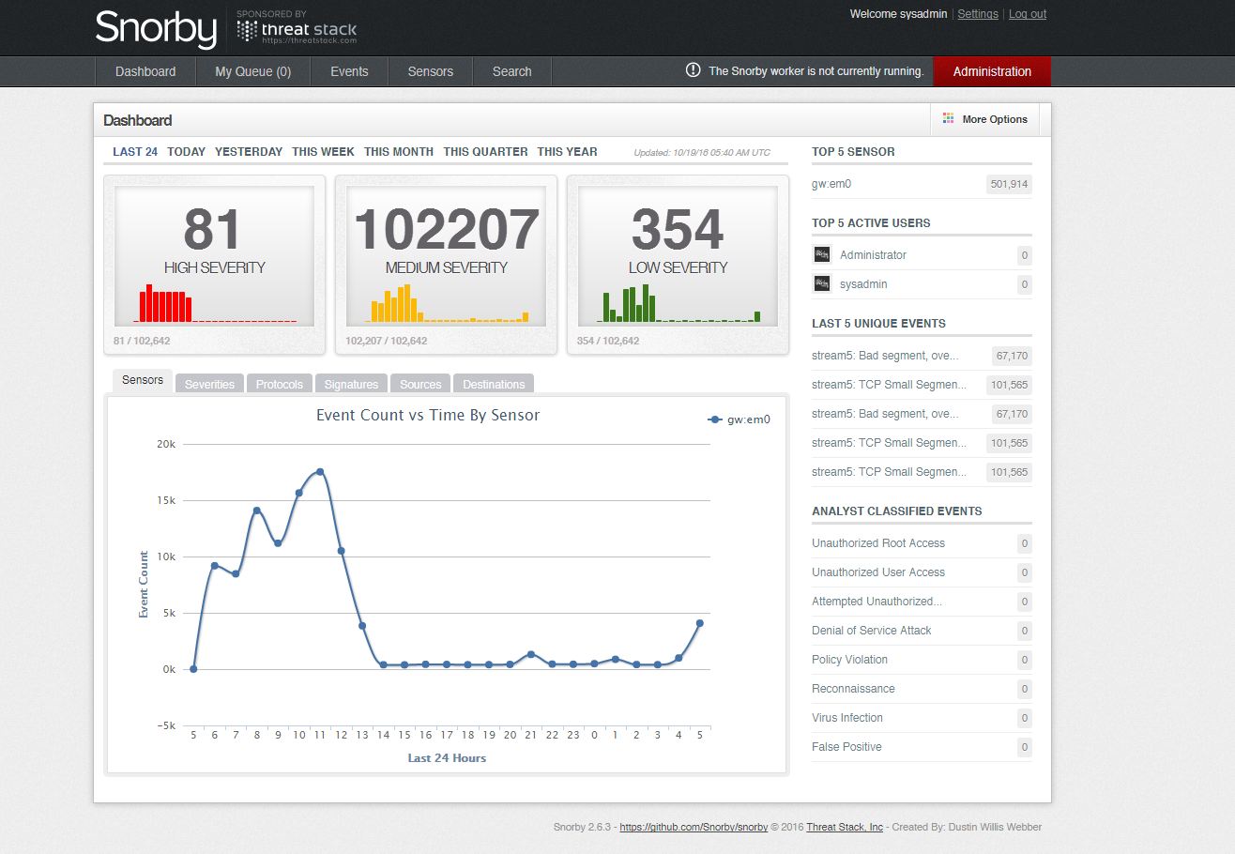Open the Dashboard menu item

tap(145, 71)
